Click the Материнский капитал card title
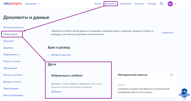Image resolution: width=191 pixels, height=101 pixels. [x=132, y=75]
